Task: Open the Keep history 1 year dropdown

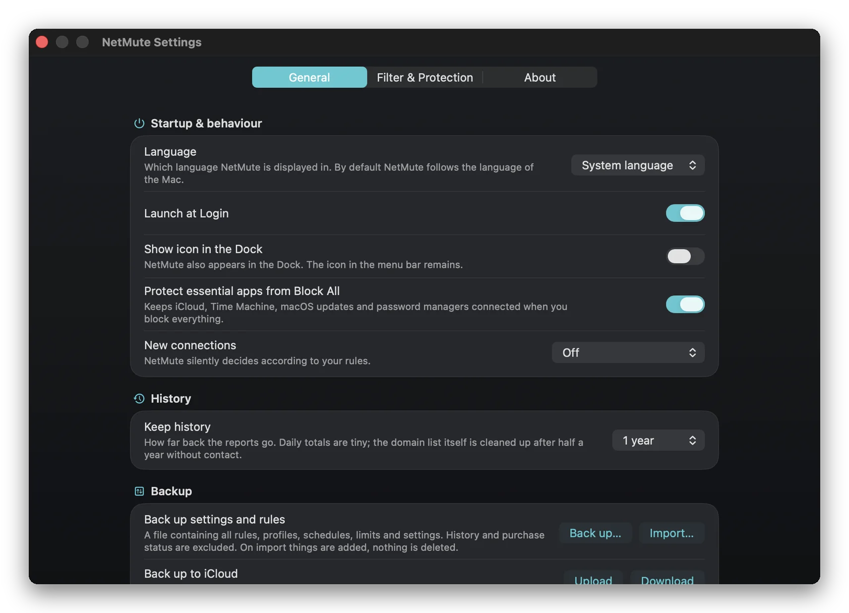Action: [x=658, y=440]
